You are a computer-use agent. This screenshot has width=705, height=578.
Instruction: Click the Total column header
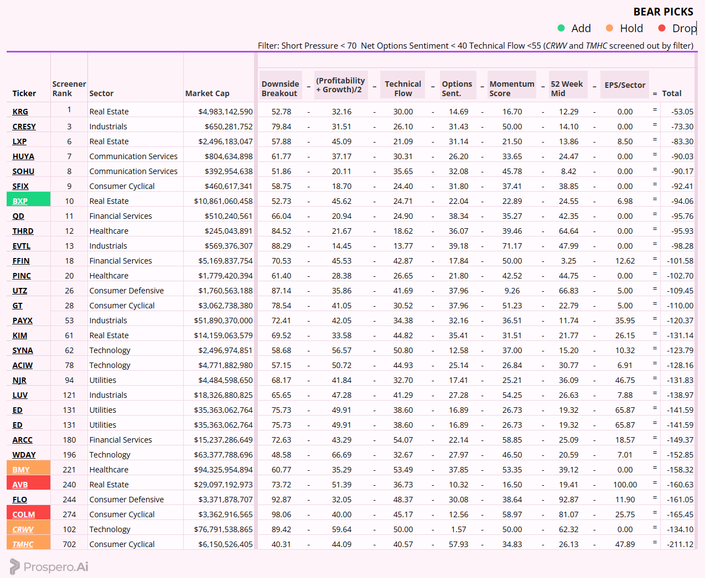click(672, 93)
